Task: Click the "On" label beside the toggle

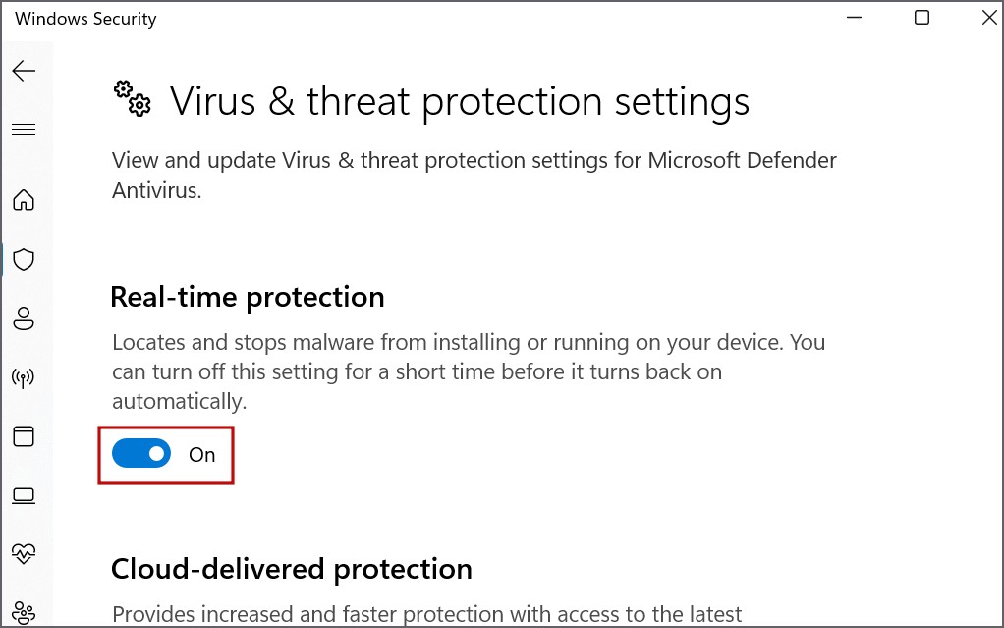Action: coord(201,454)
